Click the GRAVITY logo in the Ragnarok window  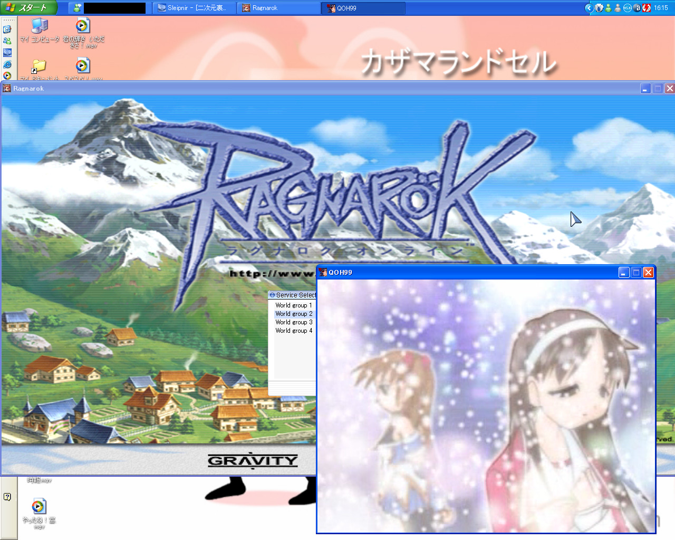coord(253,461)
